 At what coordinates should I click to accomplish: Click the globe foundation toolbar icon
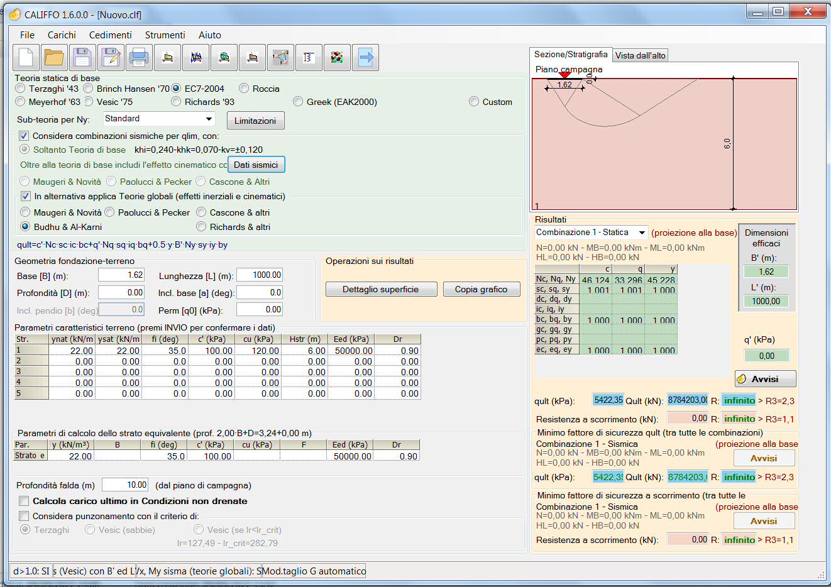(x=224, y=58)
